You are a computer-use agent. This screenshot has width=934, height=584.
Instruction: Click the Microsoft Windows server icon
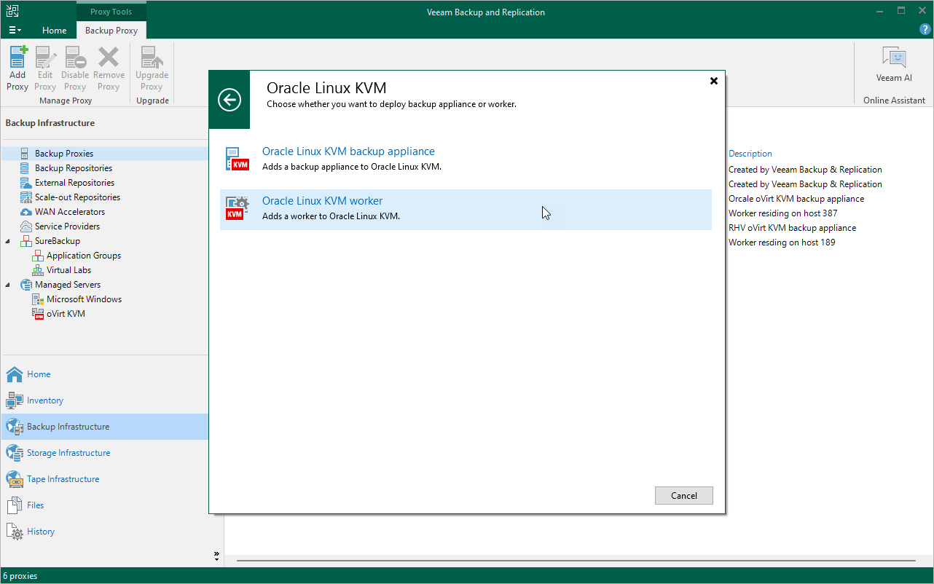(38, 299)
